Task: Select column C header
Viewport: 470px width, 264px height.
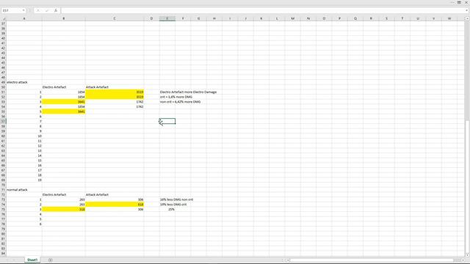Action: coord(115,18)
